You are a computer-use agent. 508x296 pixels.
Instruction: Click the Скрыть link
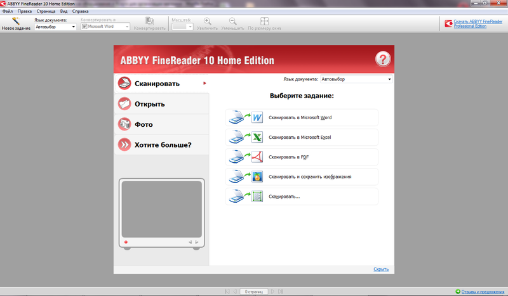click(381, 269)
